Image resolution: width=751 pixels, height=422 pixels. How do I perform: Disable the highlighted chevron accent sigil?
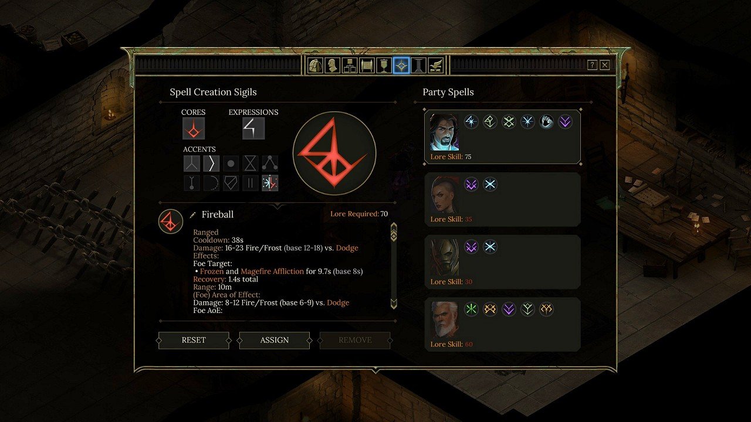point(211,164)
